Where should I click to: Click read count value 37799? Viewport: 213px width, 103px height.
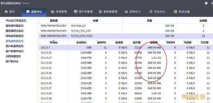[x=138, y=58]
